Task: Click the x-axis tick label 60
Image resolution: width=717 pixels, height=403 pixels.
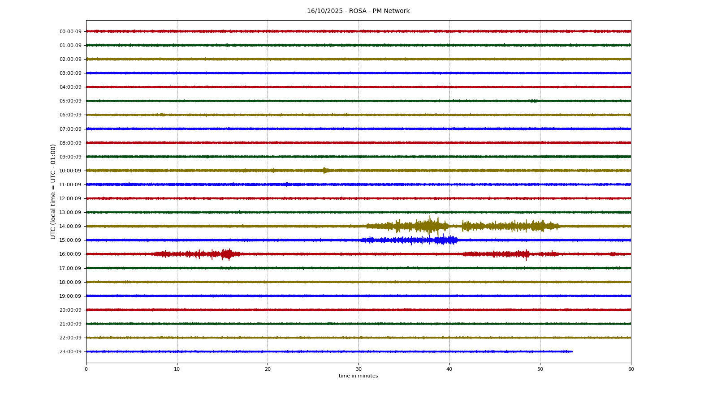Action: 631,369
